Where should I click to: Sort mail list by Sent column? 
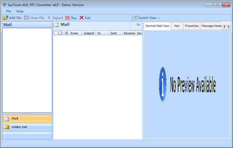point(115,33)
